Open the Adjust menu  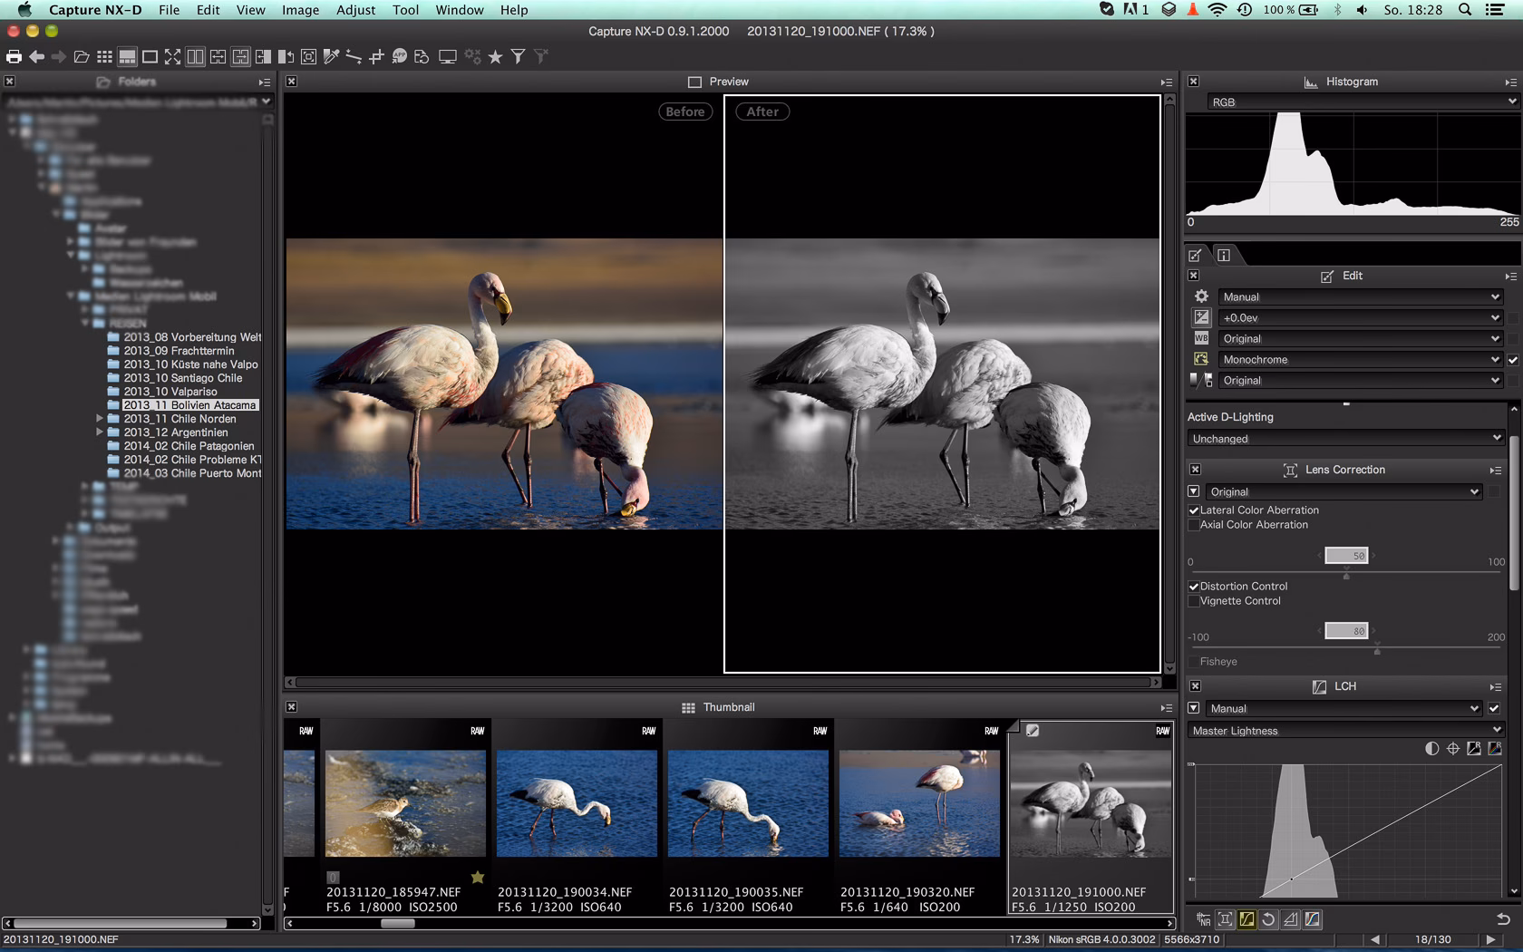pos(355,10)
